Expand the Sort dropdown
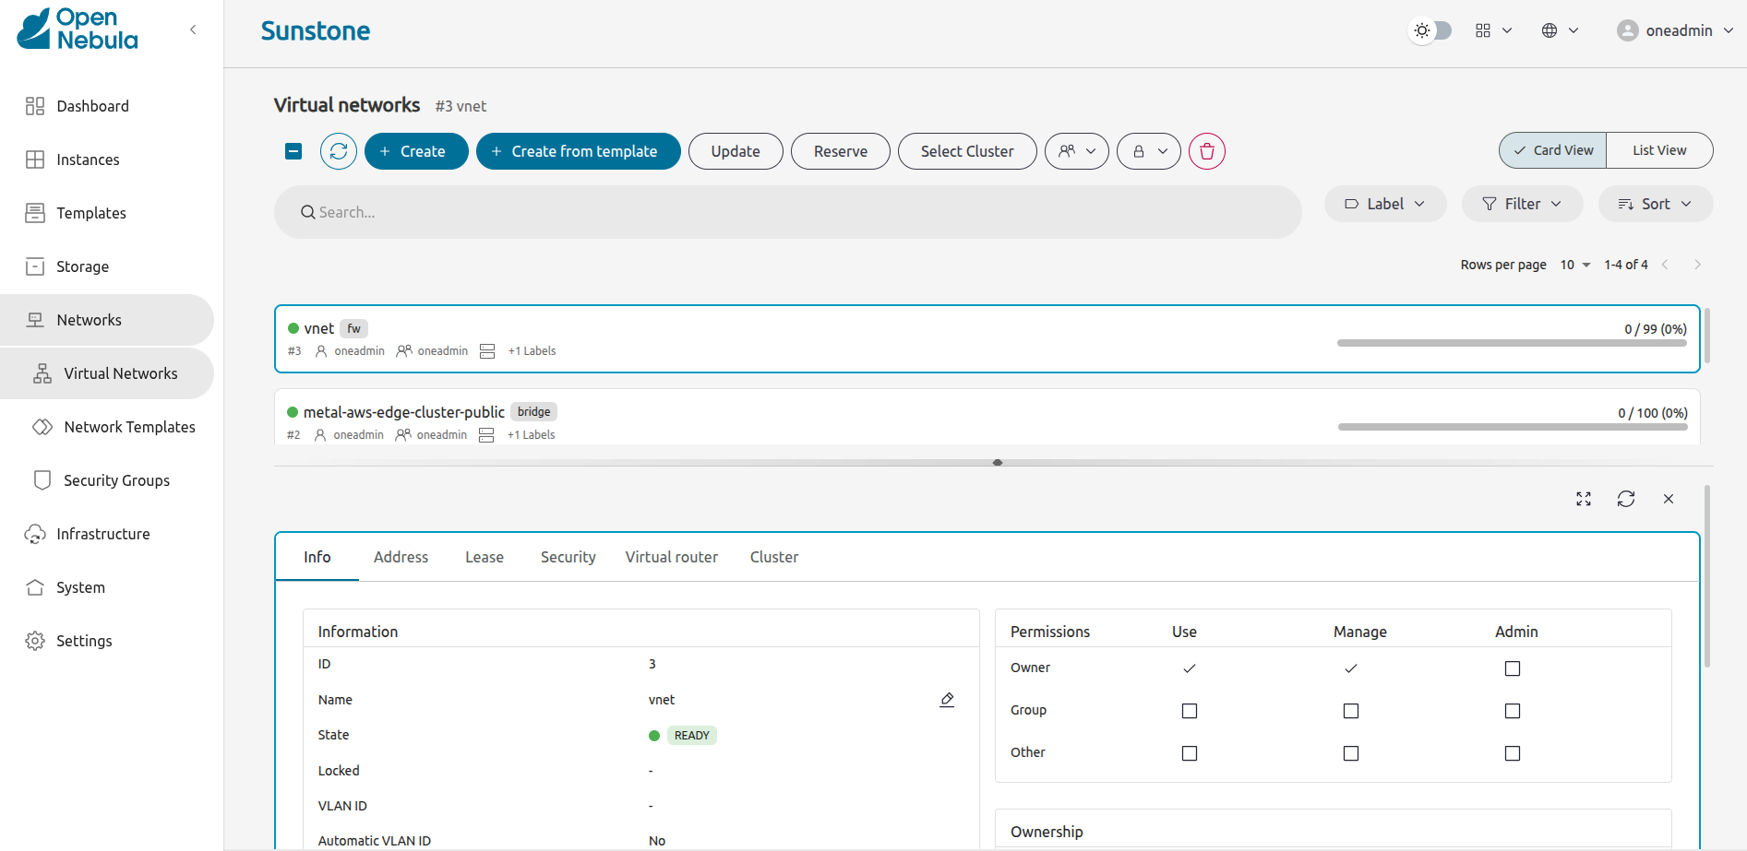 1655,204
